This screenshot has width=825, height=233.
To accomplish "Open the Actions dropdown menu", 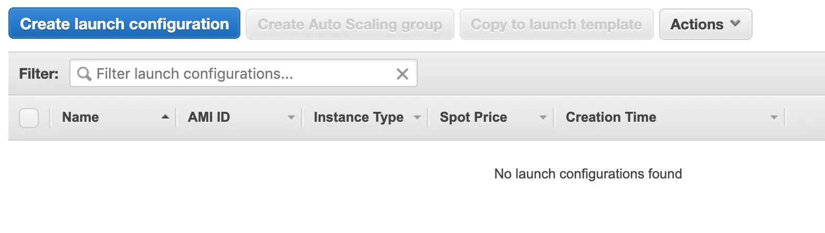I will 705,25.
